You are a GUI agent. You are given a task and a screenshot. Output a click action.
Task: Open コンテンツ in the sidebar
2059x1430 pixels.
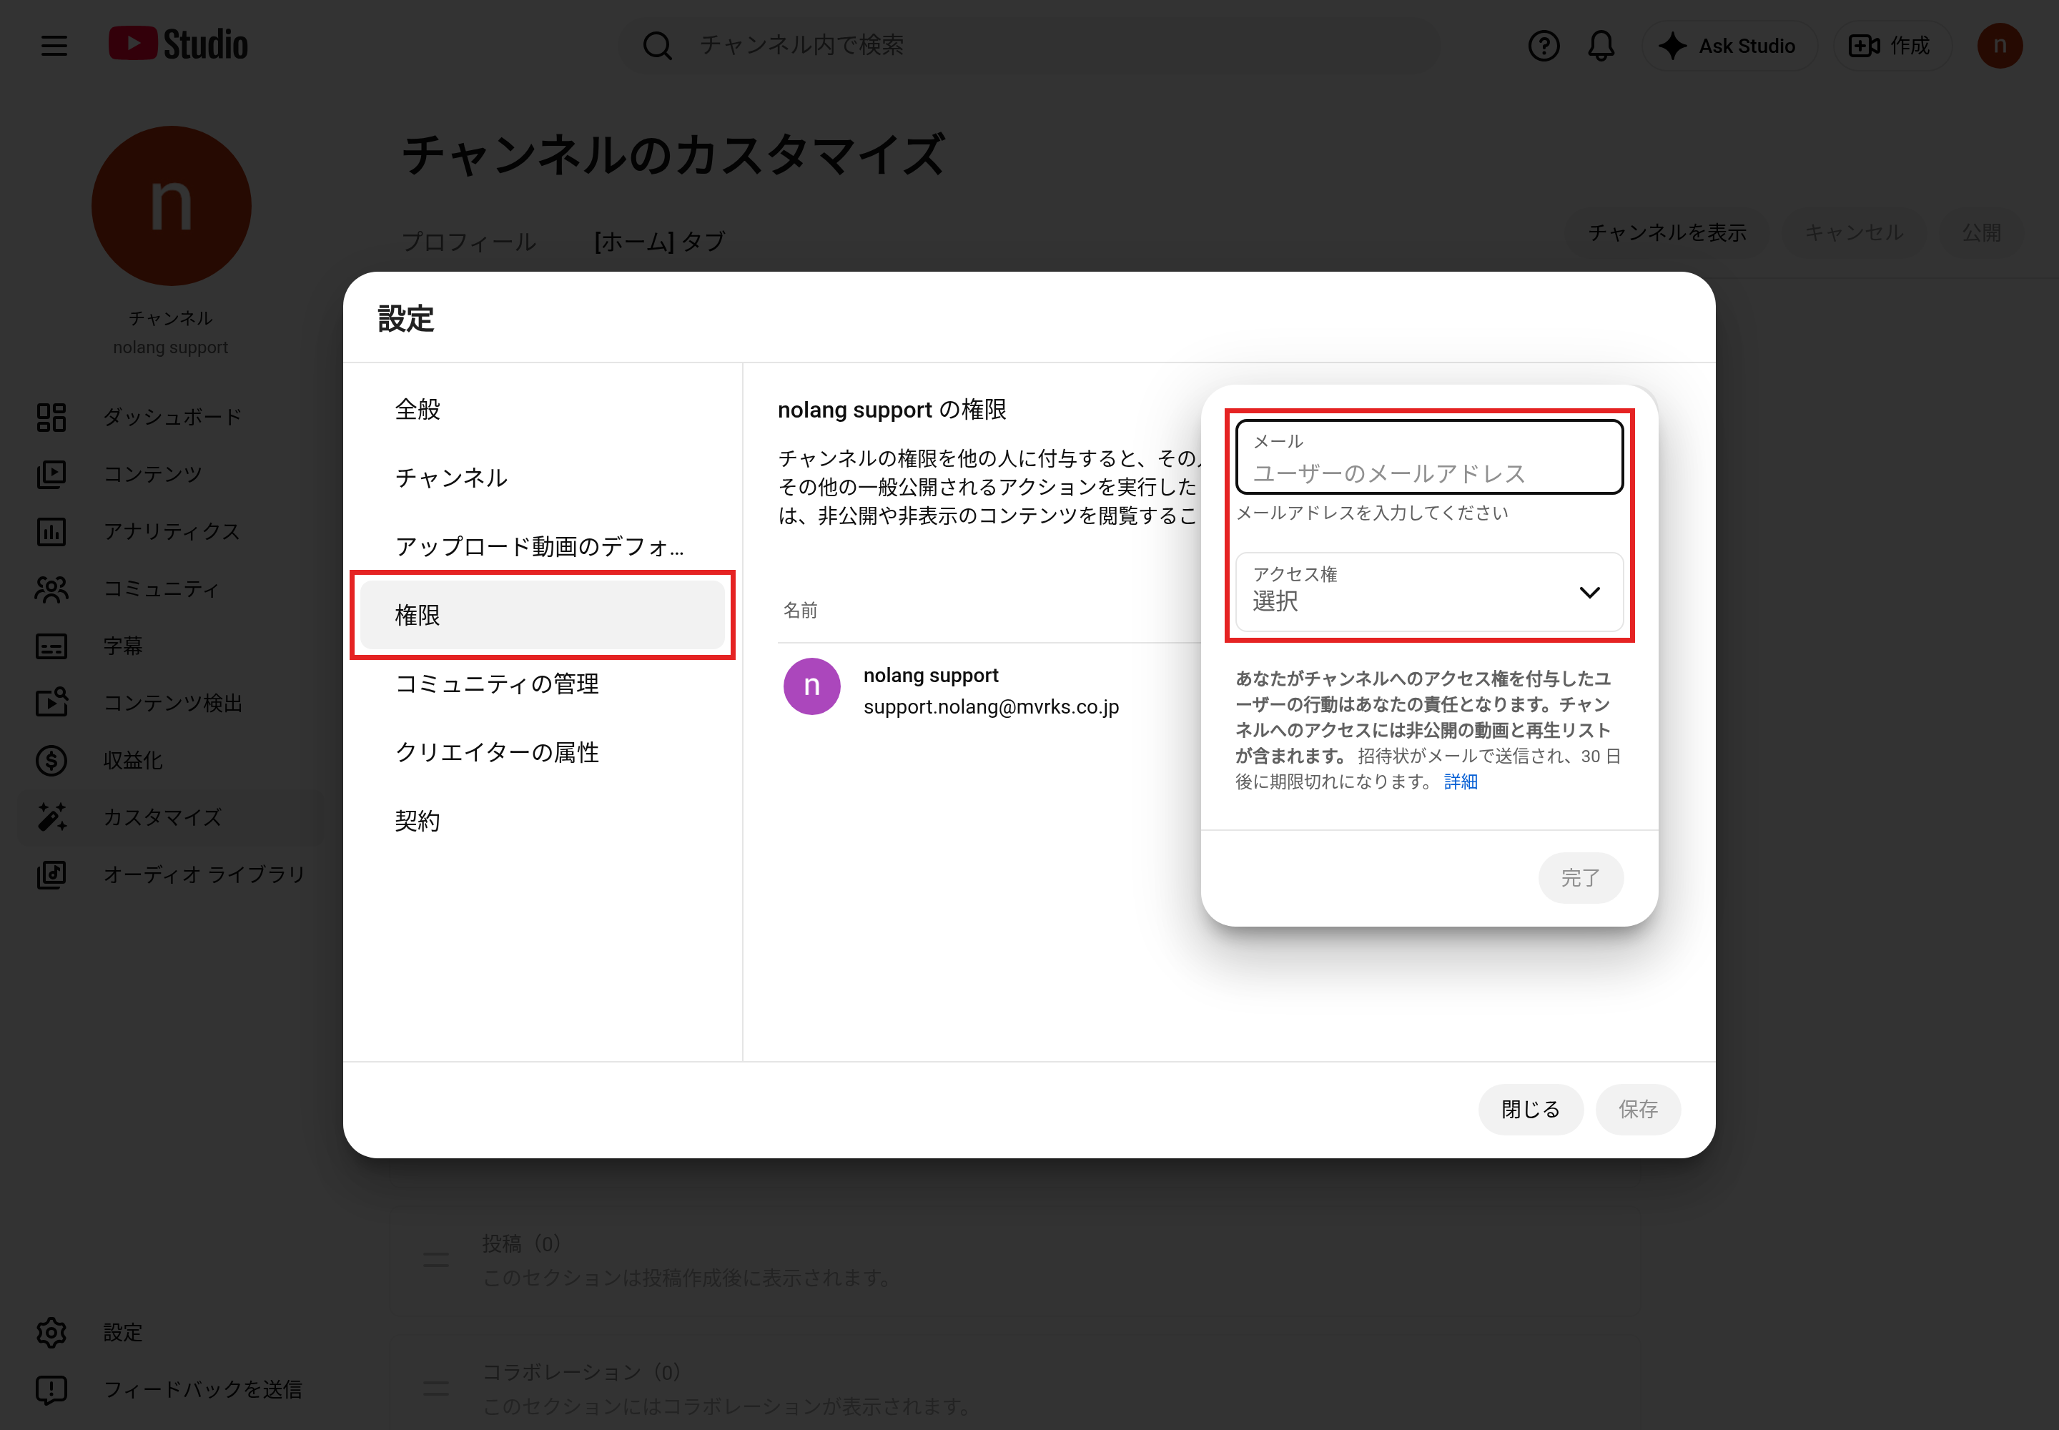click(170, 474)
